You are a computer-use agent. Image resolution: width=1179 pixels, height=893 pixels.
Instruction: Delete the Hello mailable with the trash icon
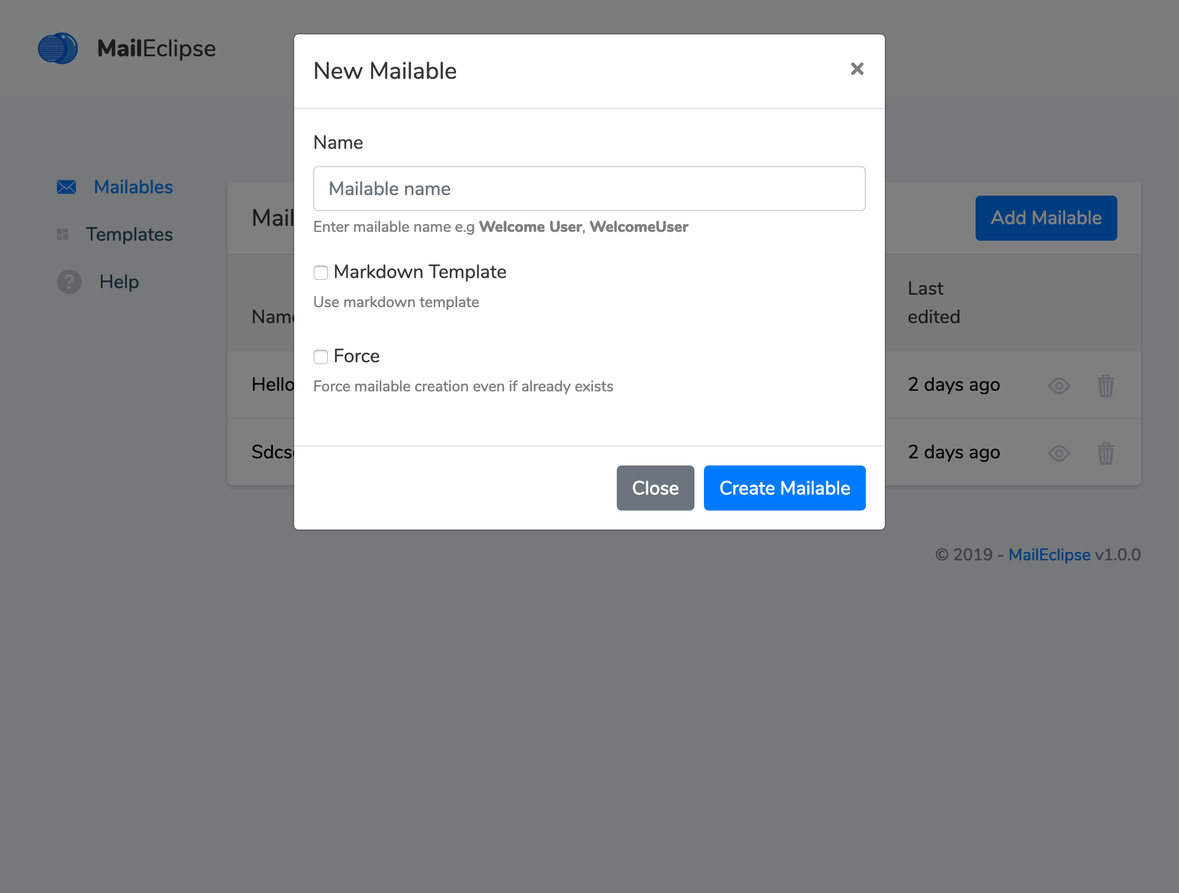[x=1105, y=385]
